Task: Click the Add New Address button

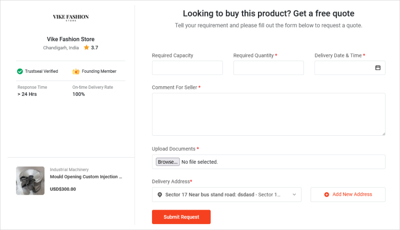Action: coord(348,195)
